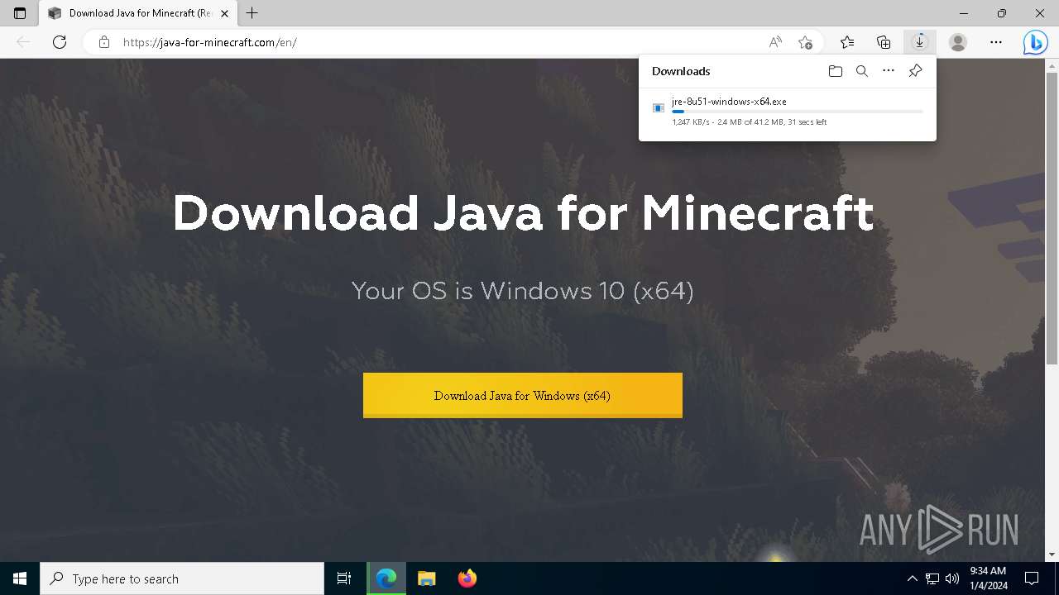Search downloads with magnifier icon
1059x595 pixels.
pos(862,71)
